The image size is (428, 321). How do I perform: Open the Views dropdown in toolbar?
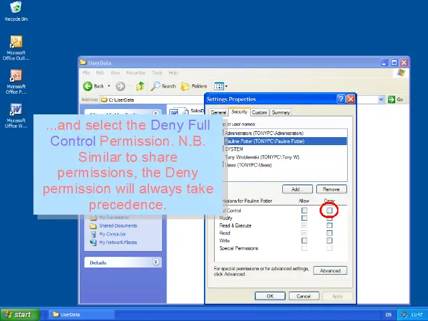coord(221,86)
